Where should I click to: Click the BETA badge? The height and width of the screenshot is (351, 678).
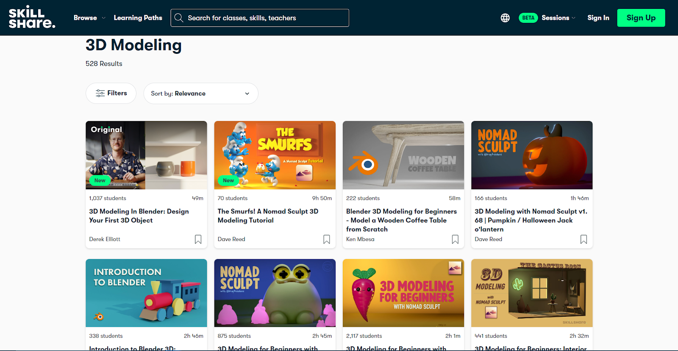pos(528,18)
